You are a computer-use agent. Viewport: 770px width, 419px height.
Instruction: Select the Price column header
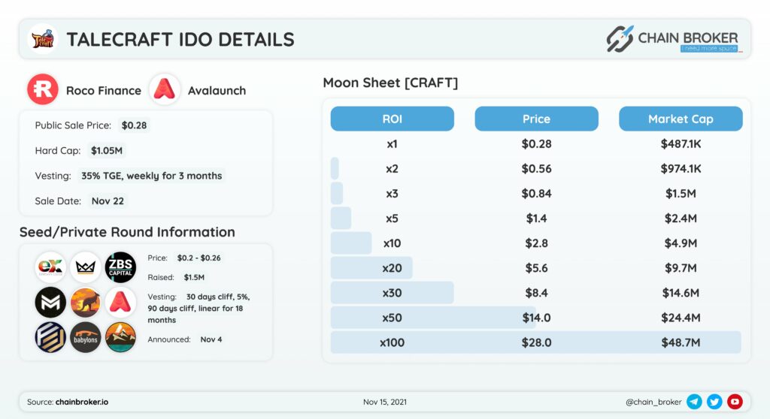click(536, 119)
